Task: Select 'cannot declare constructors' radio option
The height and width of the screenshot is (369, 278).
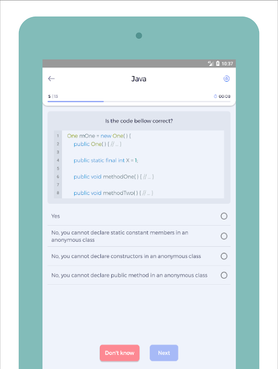Action: pyautogui.click(x=224, y=256)
